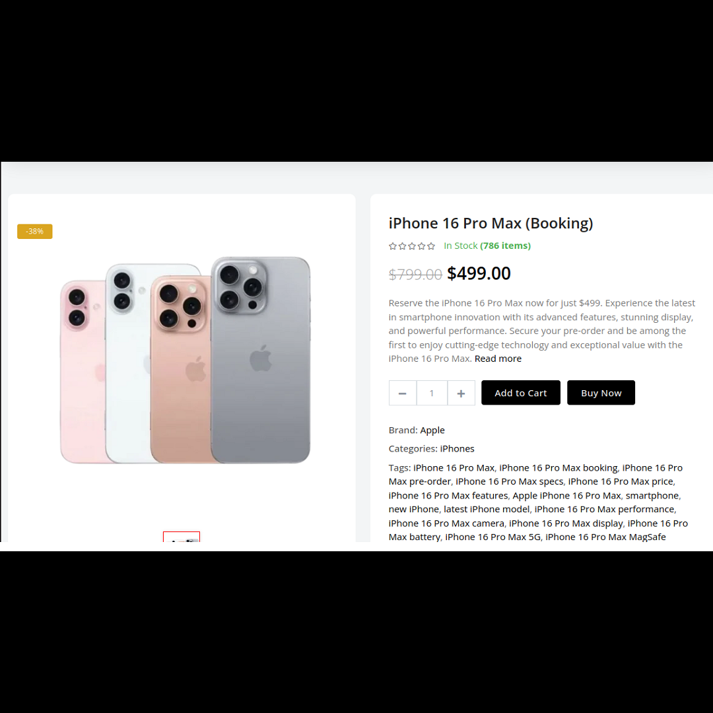
Task: Click the -38% discount badge
Action: 34,232
